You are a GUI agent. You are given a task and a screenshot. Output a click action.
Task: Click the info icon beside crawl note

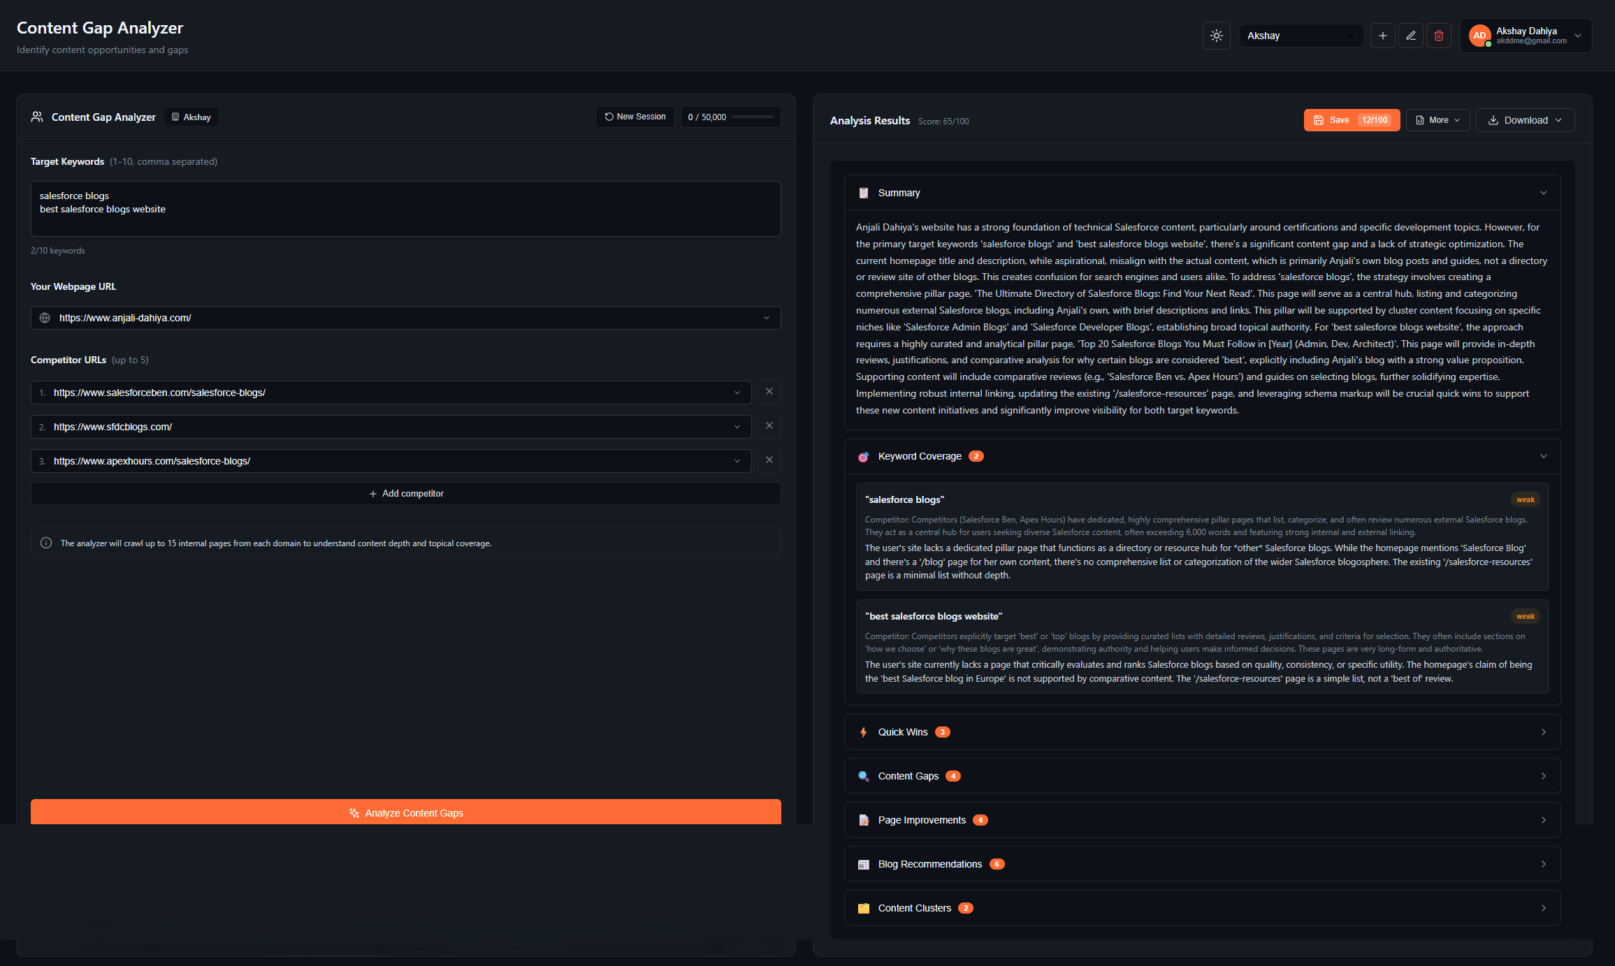click(x=46, y=543)
